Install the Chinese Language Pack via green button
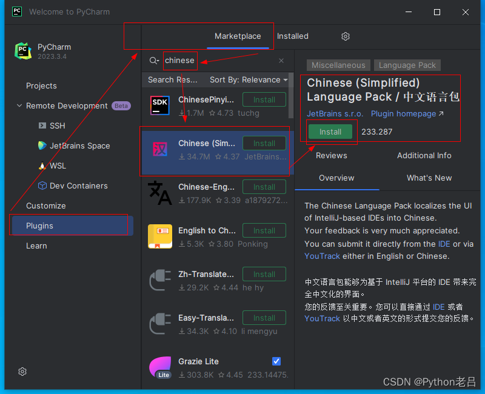Viewport: 485px width, 394px height. click(330, 132)
